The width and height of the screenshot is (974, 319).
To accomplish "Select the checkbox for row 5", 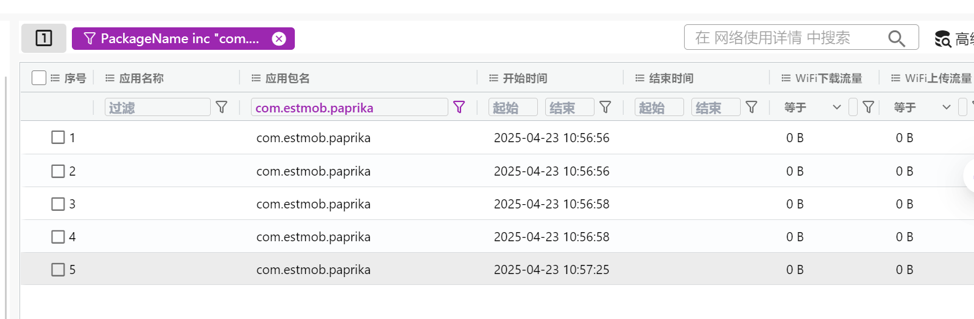I will pyautogui.click(x=58, y=270).
